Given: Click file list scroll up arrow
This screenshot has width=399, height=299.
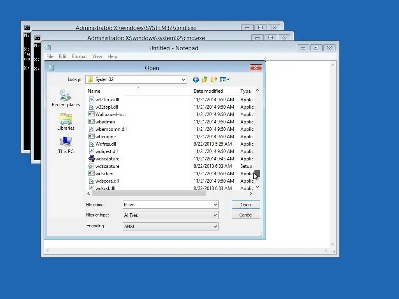Looking at the screenshot, I should tap(257, 90).
